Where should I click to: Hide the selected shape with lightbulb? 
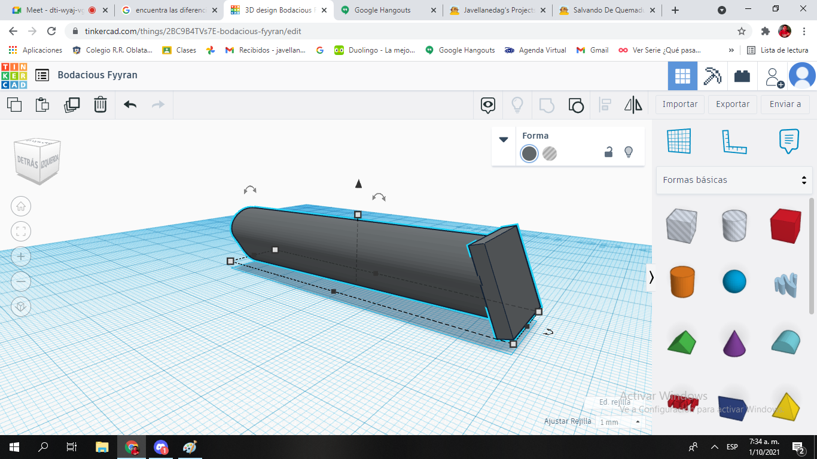pyautogui.click(x=629, y=152)
